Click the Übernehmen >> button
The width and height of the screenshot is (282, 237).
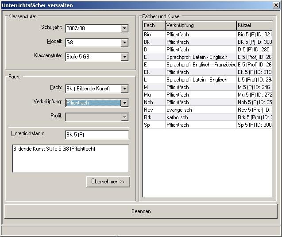point(108,182)
